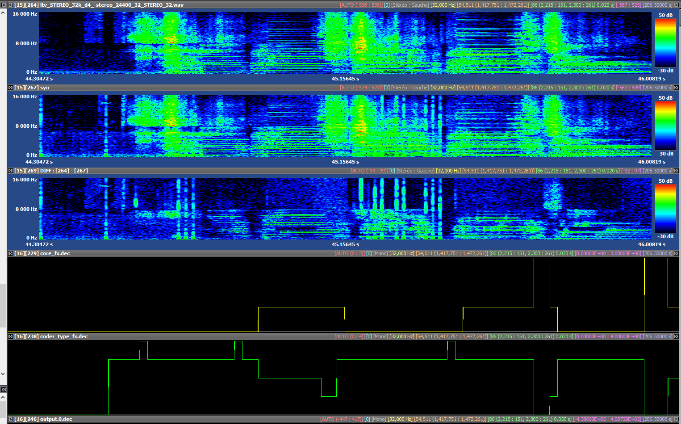Close the output.0.dec panel

[x=676, y=419]
